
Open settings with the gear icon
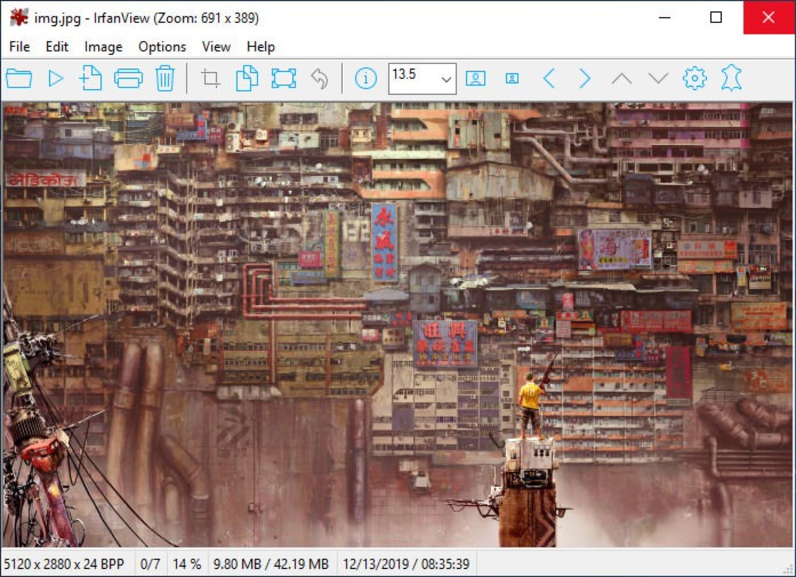(694, 78)
